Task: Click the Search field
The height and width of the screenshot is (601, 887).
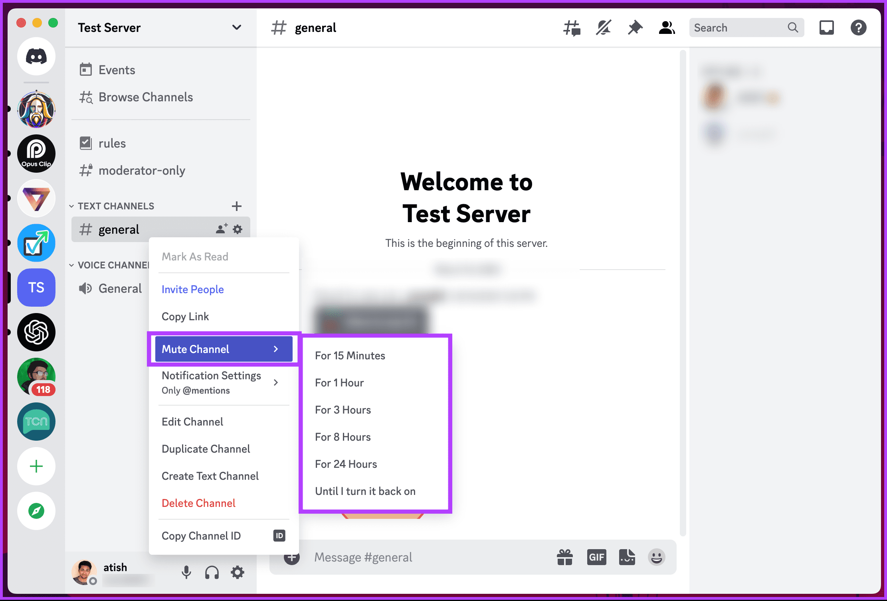Action: point(746,28)
